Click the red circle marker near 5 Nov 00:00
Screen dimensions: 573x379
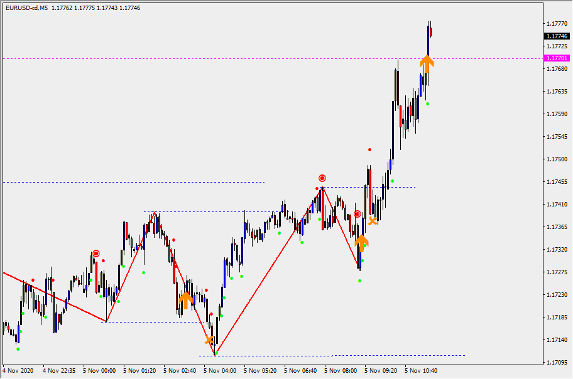(x=96, y=254)
